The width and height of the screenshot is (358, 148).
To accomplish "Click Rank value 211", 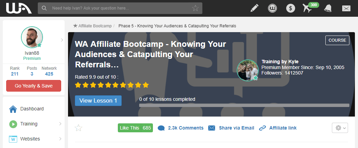I will (15, 74).
